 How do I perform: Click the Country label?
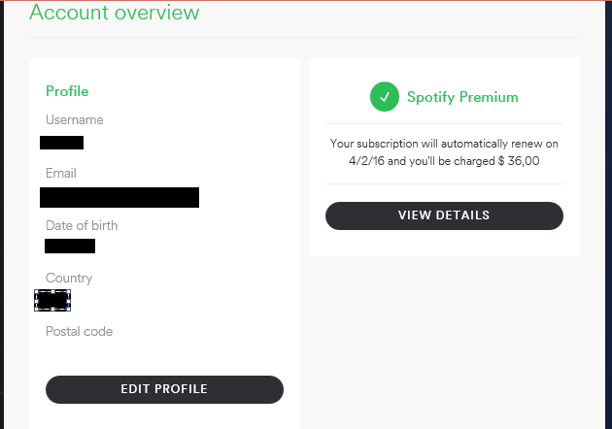click(x=69, y=278)
